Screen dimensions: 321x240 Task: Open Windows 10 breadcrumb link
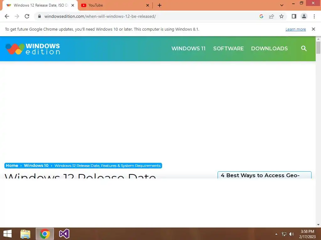pos(36,166)
